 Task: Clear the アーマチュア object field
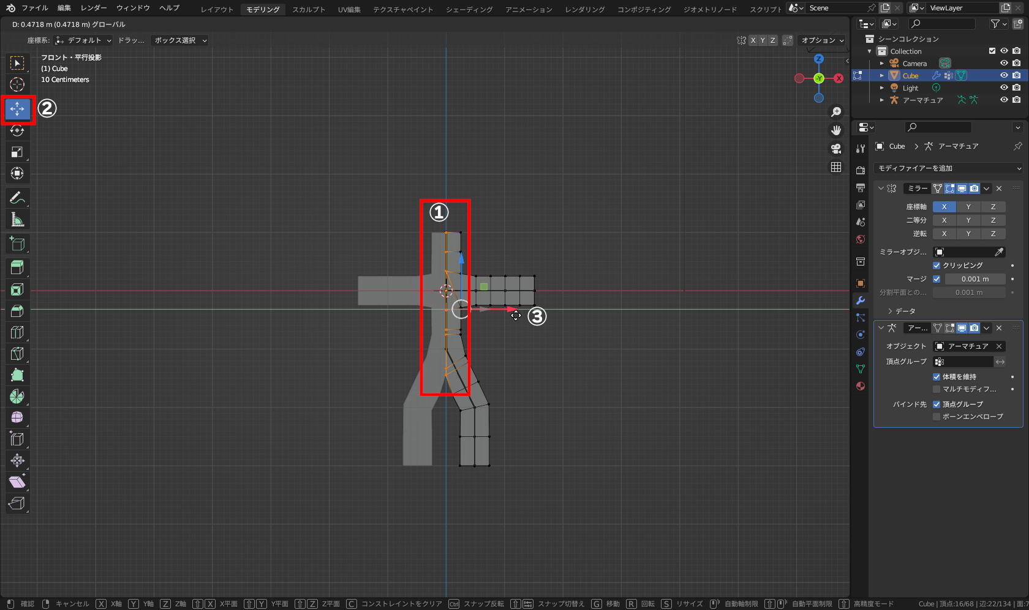tap(999, 346)
